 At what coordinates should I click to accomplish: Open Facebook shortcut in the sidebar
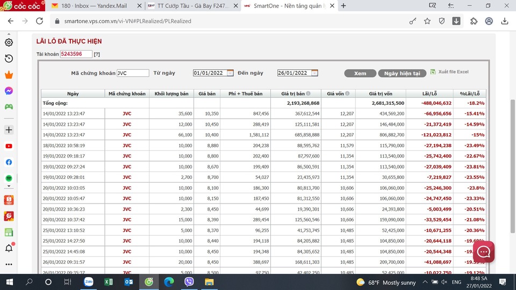(9, 162)
